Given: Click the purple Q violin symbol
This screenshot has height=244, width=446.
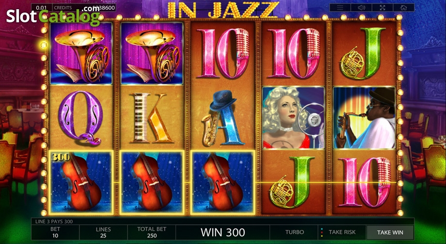Looking at the screenshot, I should 81,118.
